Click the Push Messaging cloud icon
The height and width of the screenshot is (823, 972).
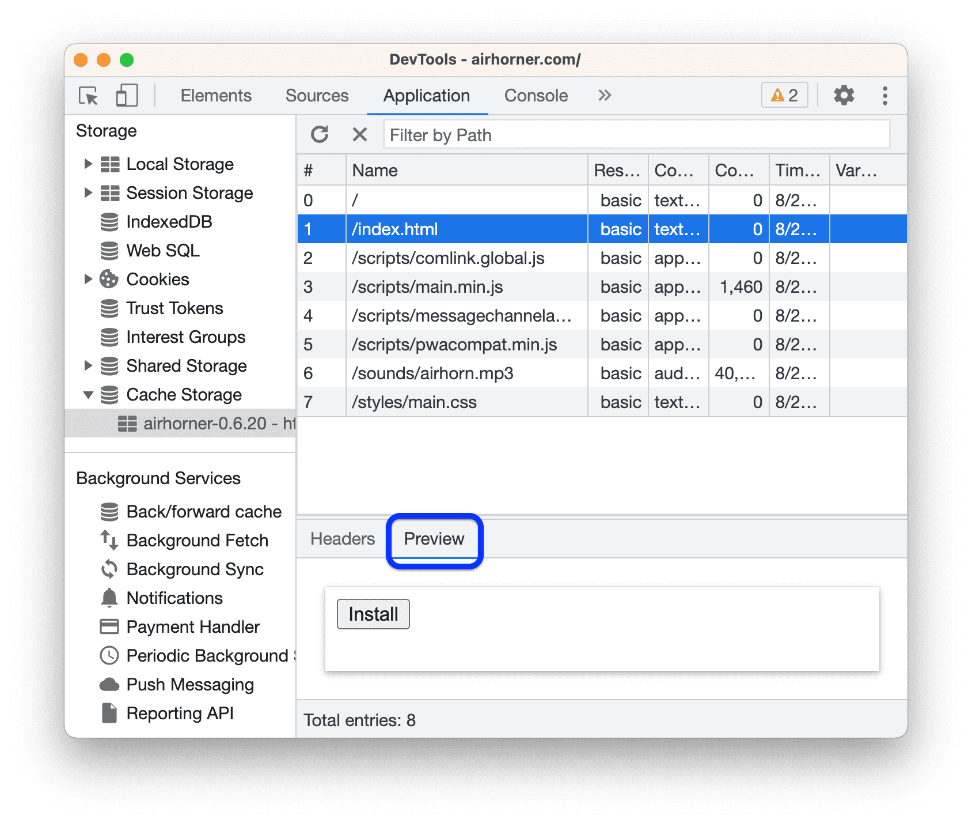tap(108, 685)
